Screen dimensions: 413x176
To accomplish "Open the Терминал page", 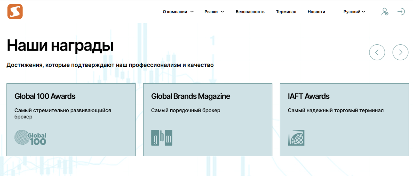I will [286, 12].
